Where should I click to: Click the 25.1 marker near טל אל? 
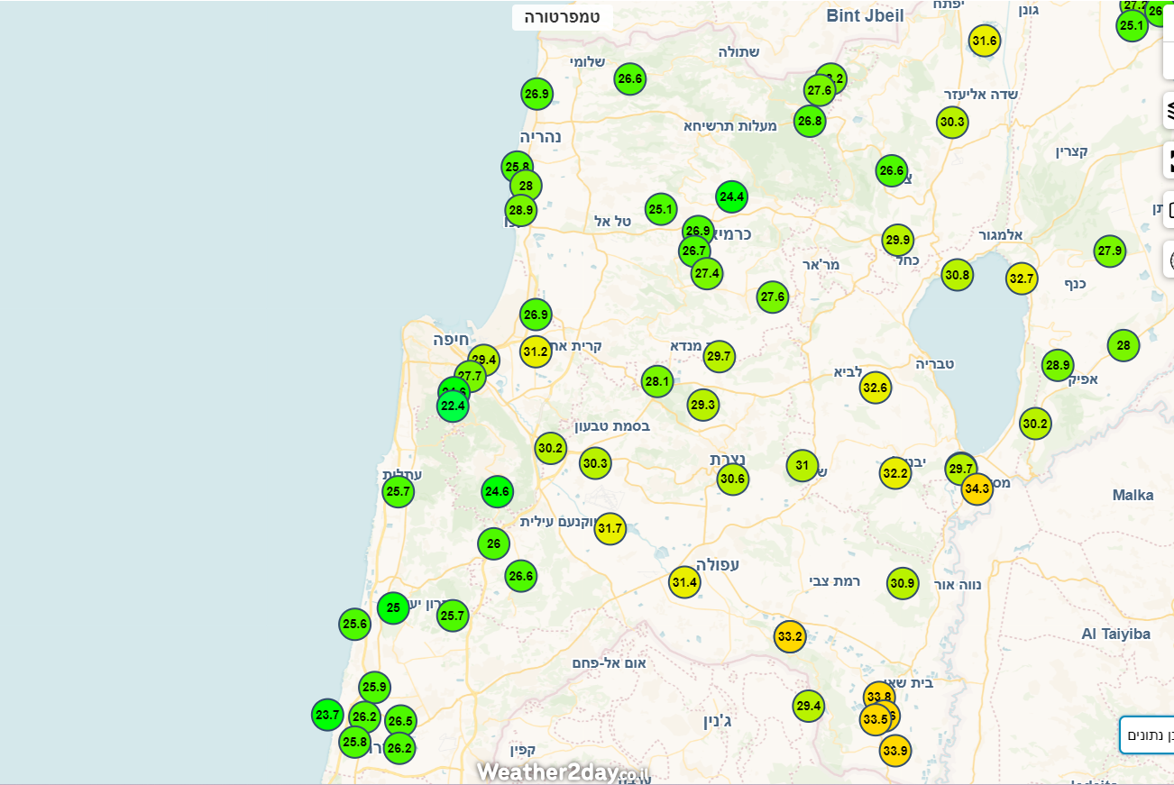pyautogui.click(x=661, y=210)
